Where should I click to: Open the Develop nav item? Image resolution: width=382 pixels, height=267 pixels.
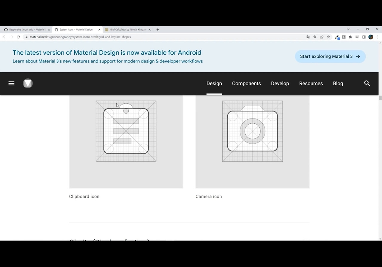[x=280, y=83]
